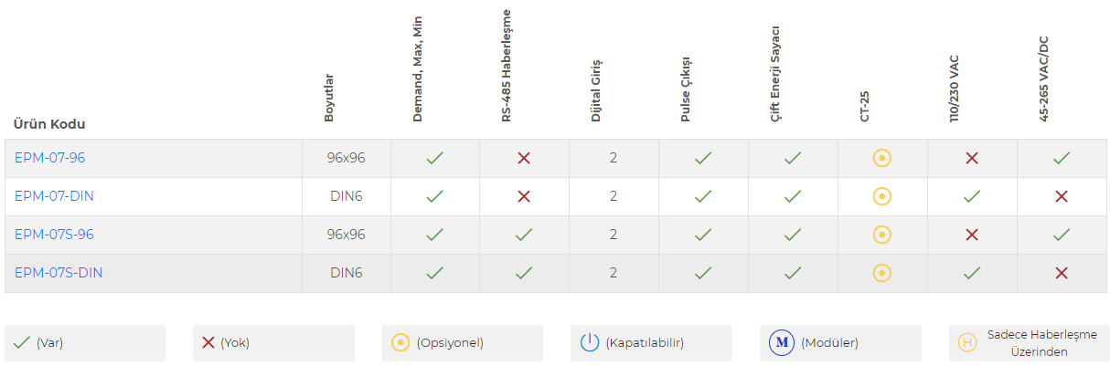This screenshot has height=366, width=1110.
Task: Click green check for EPM-07S-DIN Pulse Çıkışı
Action: coord(703,273)
